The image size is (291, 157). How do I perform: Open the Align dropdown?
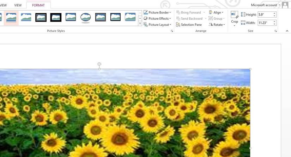tap(216, 12)
